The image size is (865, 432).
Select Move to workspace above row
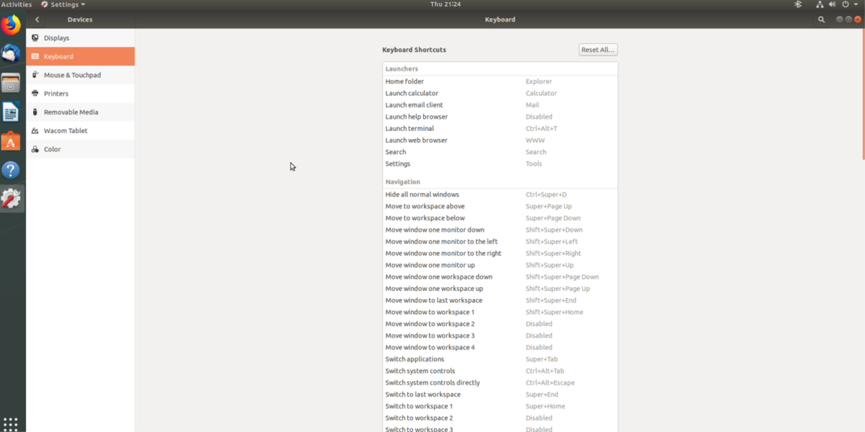tap(500, 206)
